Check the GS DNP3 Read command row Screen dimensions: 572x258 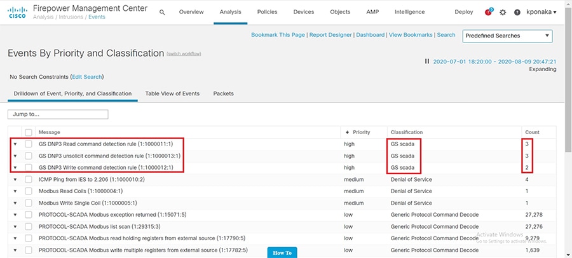pos(29,144)
